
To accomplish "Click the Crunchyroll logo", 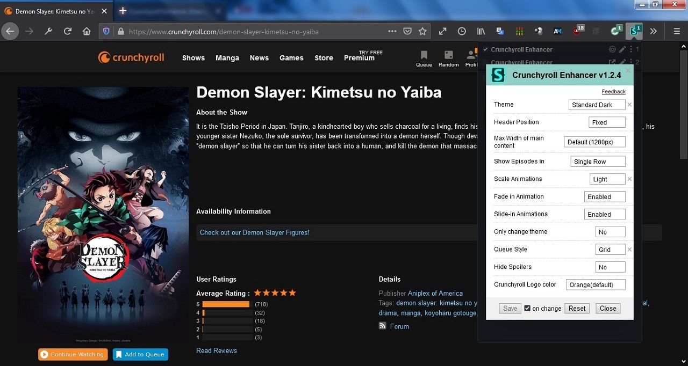I will tap(131, 57).
